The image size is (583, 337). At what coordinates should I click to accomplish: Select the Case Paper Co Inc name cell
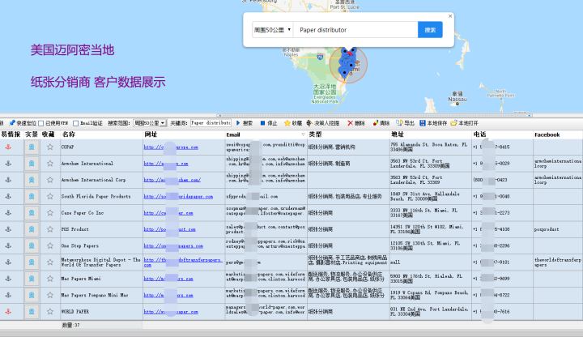pos(102,213)
